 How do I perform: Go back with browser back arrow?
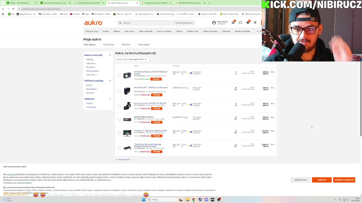tap(3, 9)
